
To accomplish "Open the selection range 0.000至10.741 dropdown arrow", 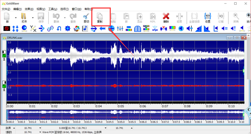I will [105, 128].
